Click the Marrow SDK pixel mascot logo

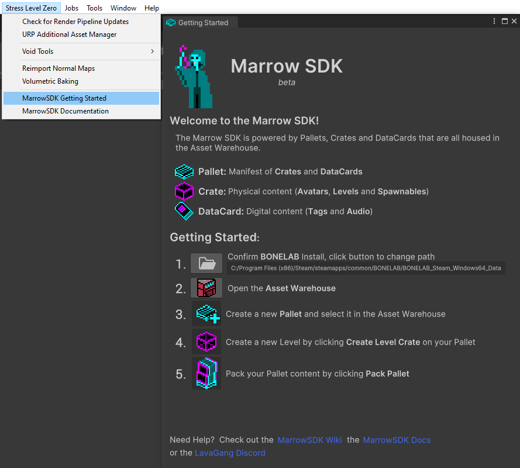[193, 76]
